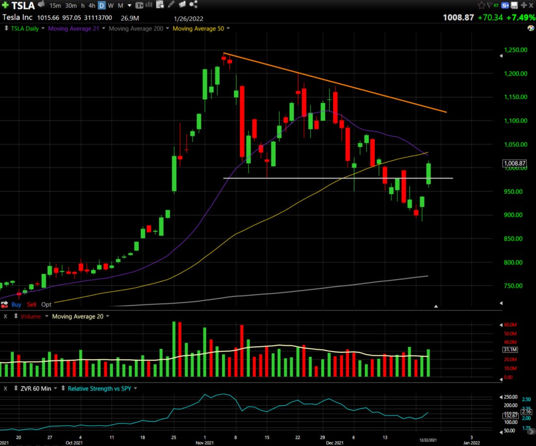Click the Moving Average 20 label

[x=77, y=317]
